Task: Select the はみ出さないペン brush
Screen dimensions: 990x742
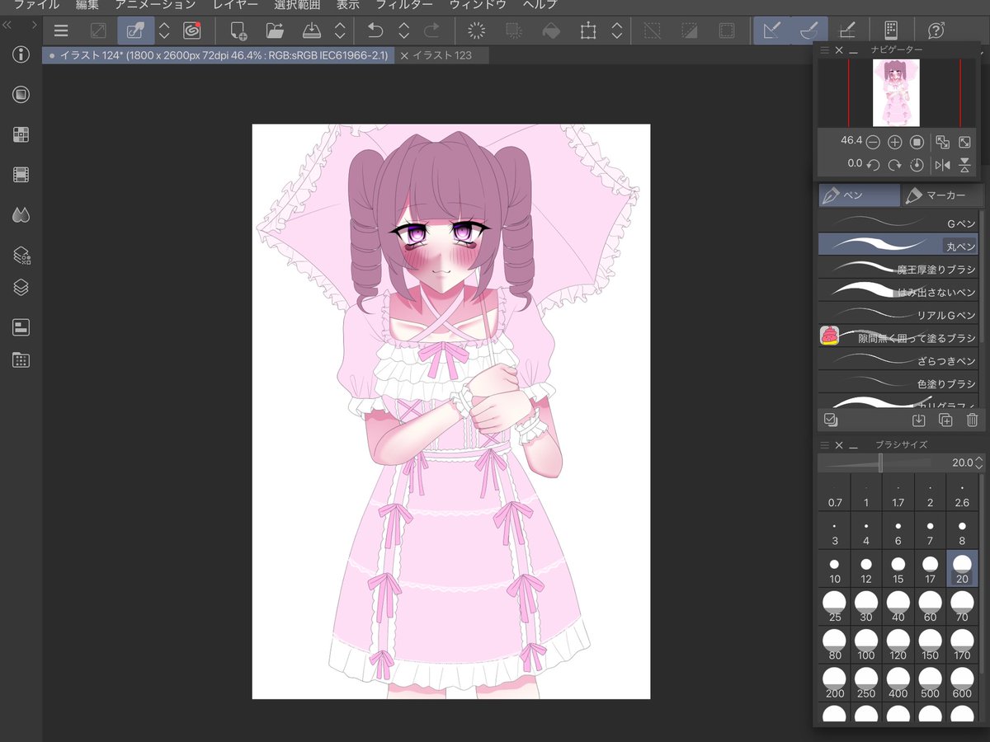Action: pos(899,291)
